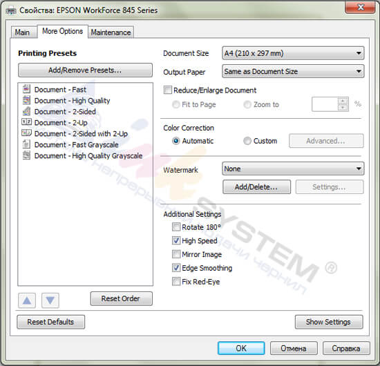Image resolution: width=380 pixels, height=366 pixels.
Task: Uncheck the Edge Smoothing option
Action: (x=176, y=268)
